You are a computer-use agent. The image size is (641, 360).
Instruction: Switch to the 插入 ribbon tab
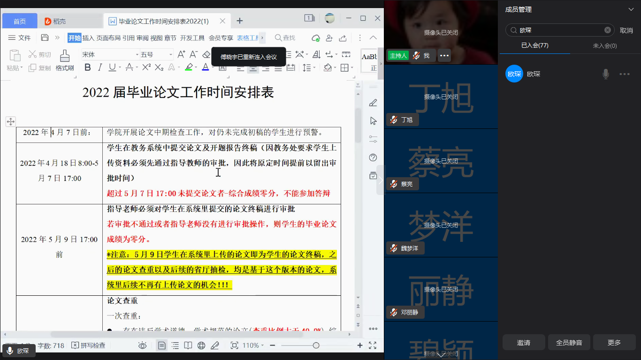click(88, 38)
